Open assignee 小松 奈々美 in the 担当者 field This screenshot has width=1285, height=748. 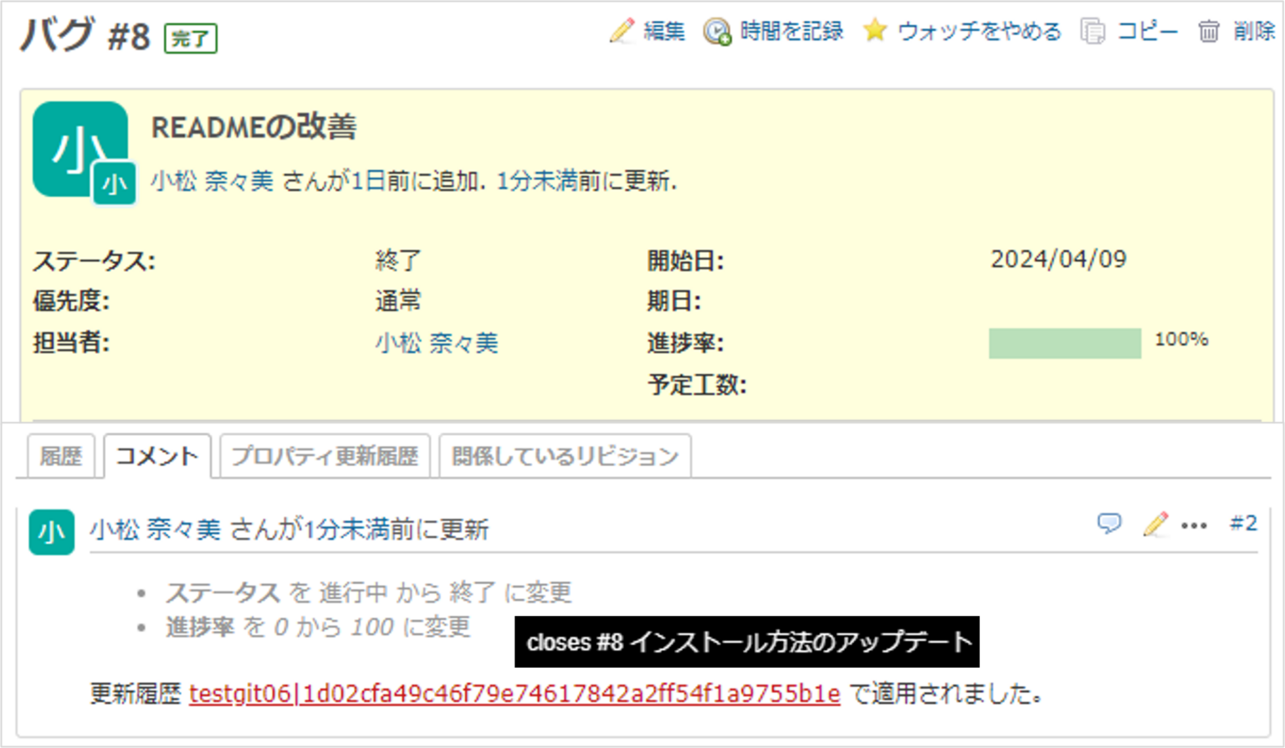(x=436, y=342)
